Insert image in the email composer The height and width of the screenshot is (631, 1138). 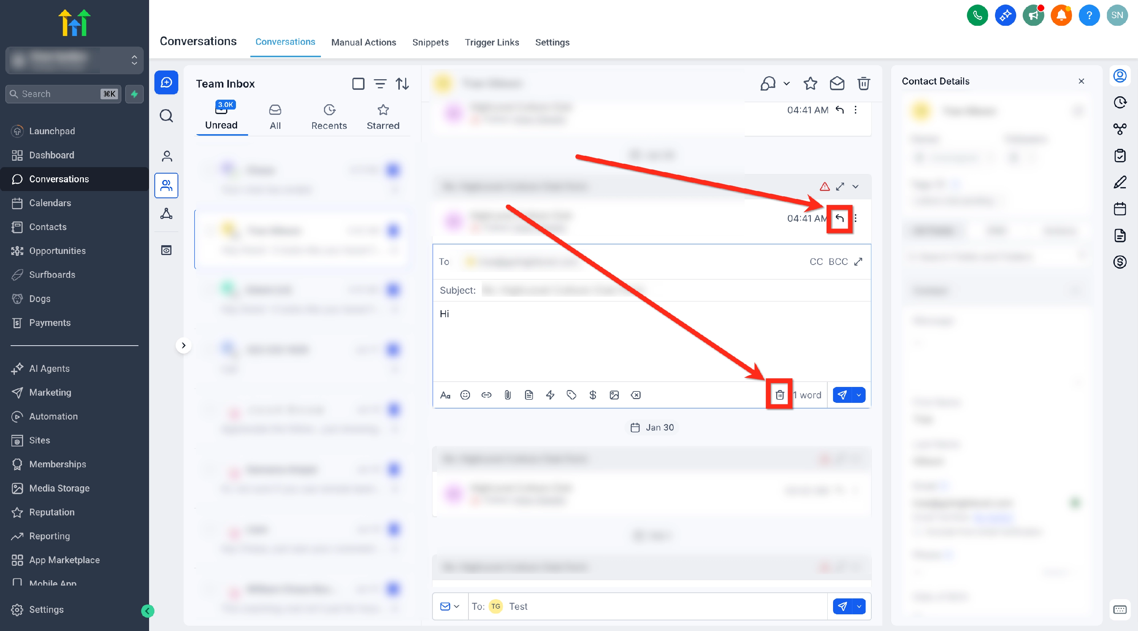coord(614,395)
